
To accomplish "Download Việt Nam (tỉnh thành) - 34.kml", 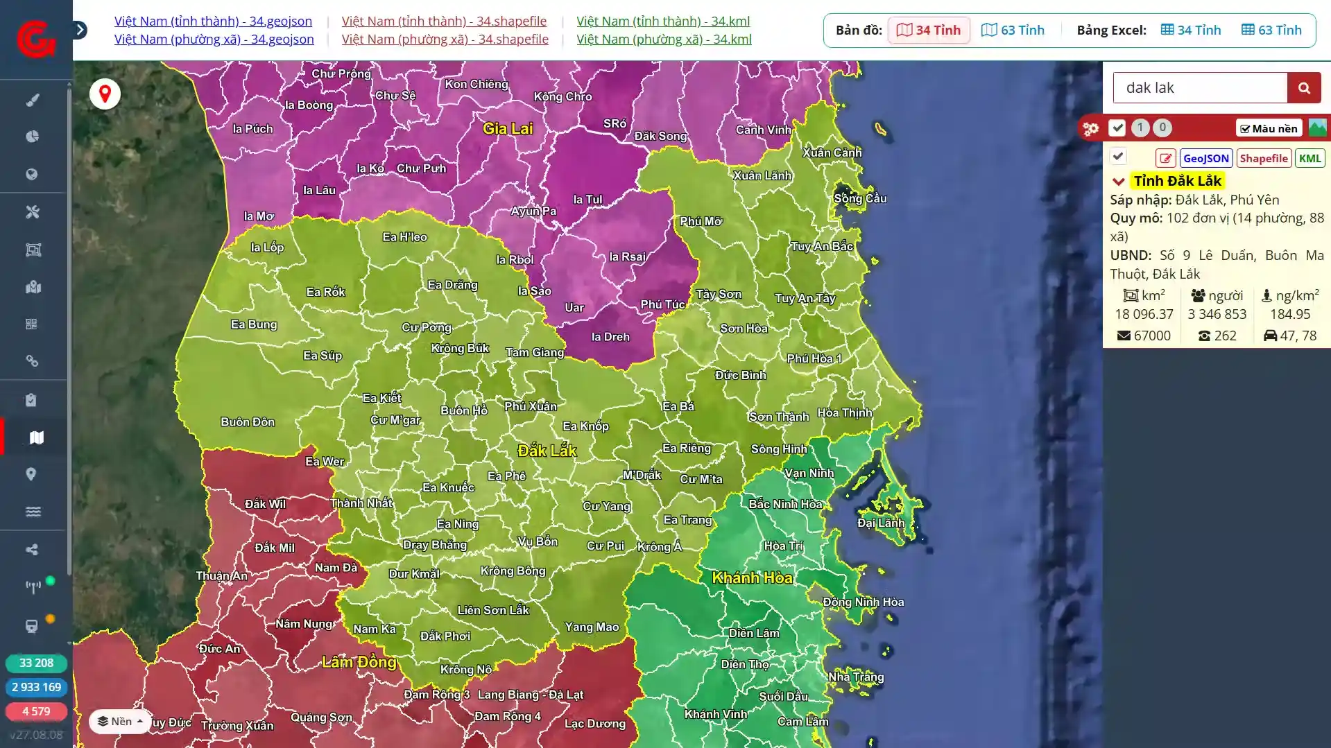I will [663, 21].
